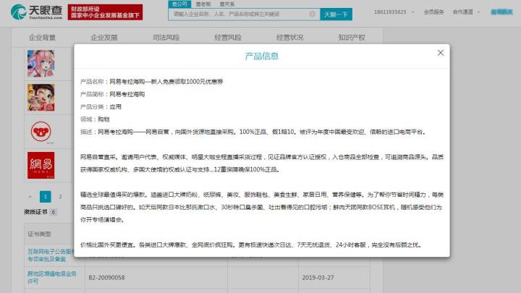Open the red 国家中小企业发展基金旗下 banner
The image size is (521, 293).
tap(106, 12)
